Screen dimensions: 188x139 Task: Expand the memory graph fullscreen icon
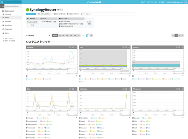[176, 47]
